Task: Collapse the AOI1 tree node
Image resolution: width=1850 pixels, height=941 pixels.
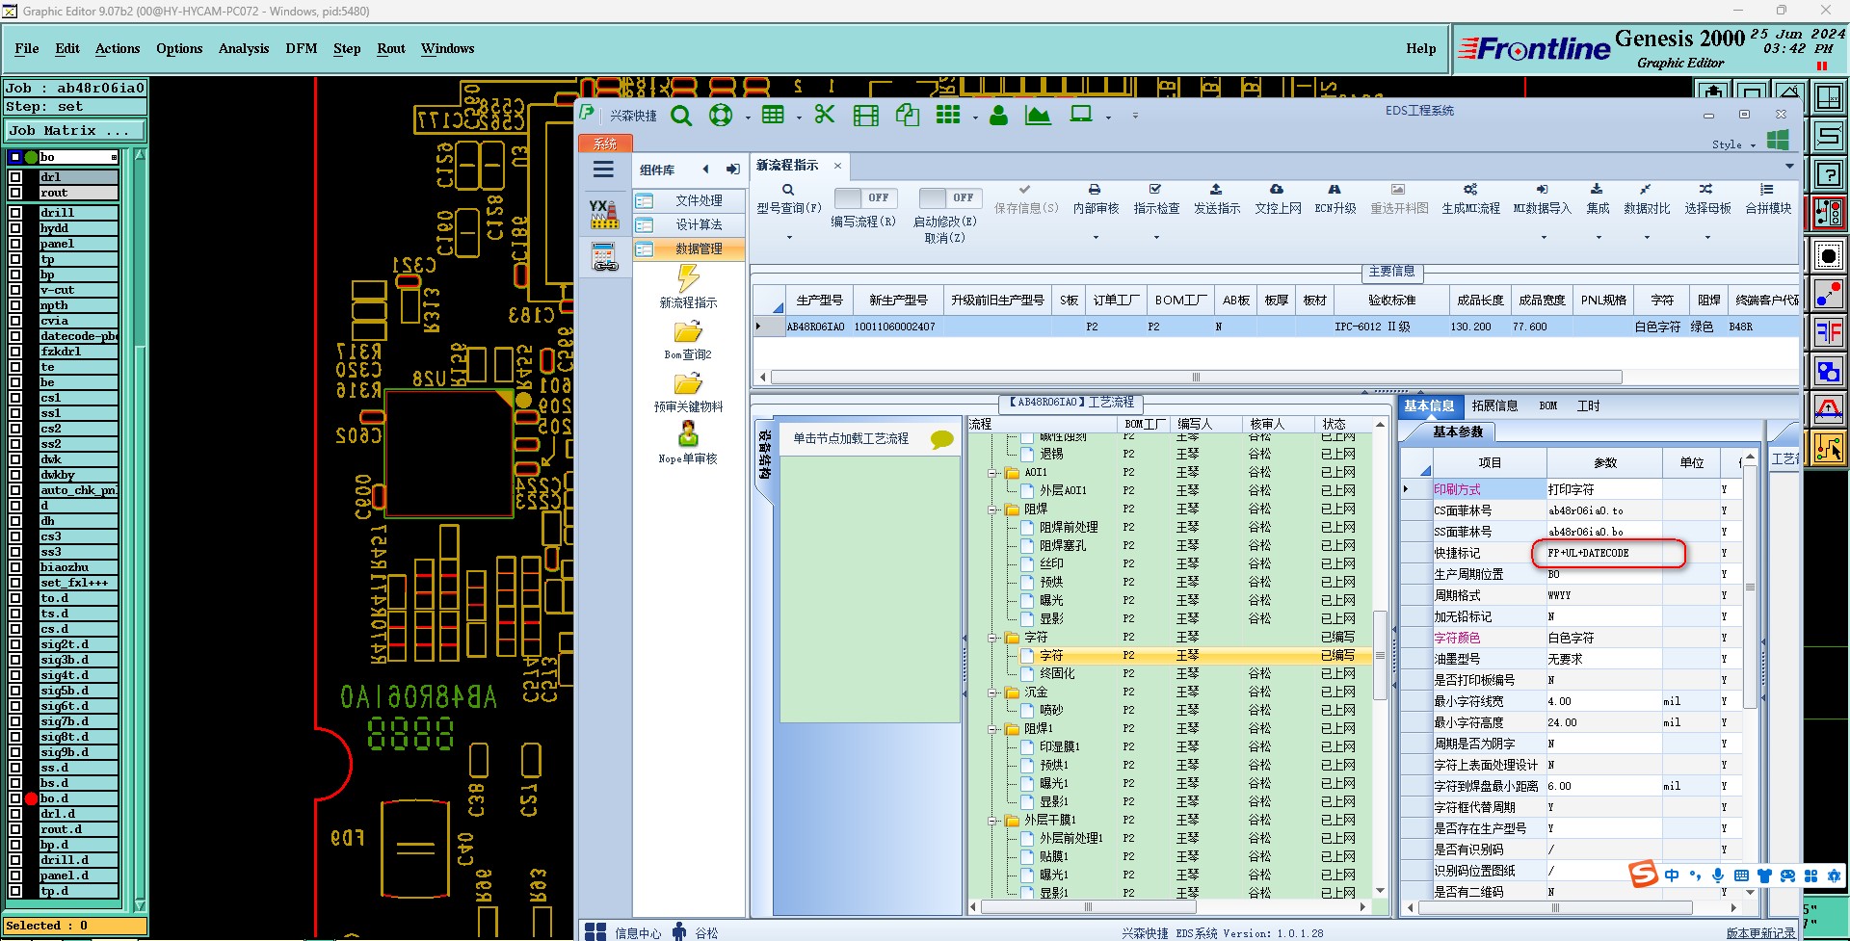Action: pyautogui.click(x=992, y=473)
